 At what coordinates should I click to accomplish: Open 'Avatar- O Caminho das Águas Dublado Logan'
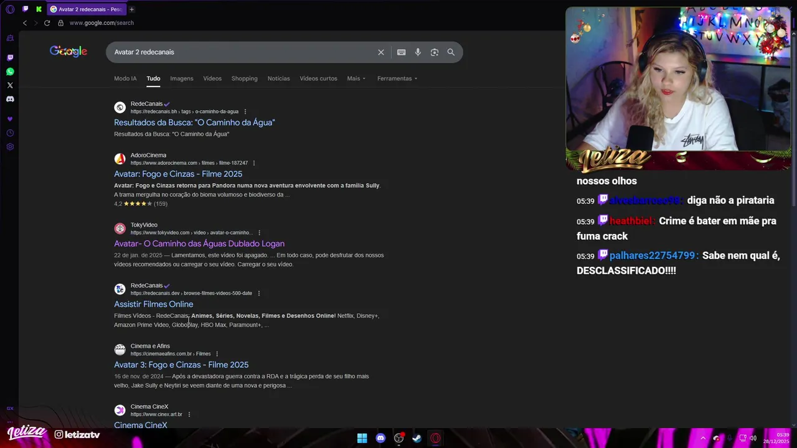tap(199, 244)
